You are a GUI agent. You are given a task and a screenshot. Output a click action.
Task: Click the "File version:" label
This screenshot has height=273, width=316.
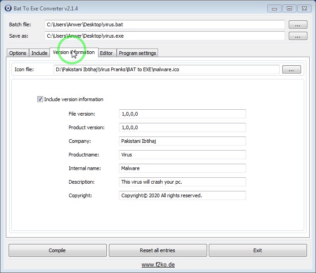point(82,114)
